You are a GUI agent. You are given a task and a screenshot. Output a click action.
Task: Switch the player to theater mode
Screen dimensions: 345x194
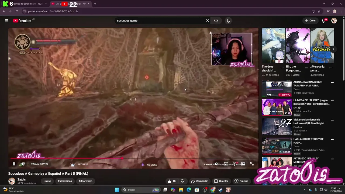[x=243, y=164]
